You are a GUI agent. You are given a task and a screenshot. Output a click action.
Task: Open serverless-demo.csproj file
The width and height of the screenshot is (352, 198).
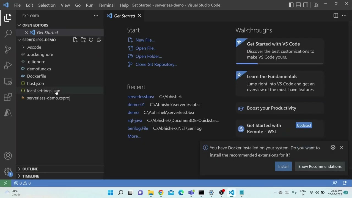point(60,98)
